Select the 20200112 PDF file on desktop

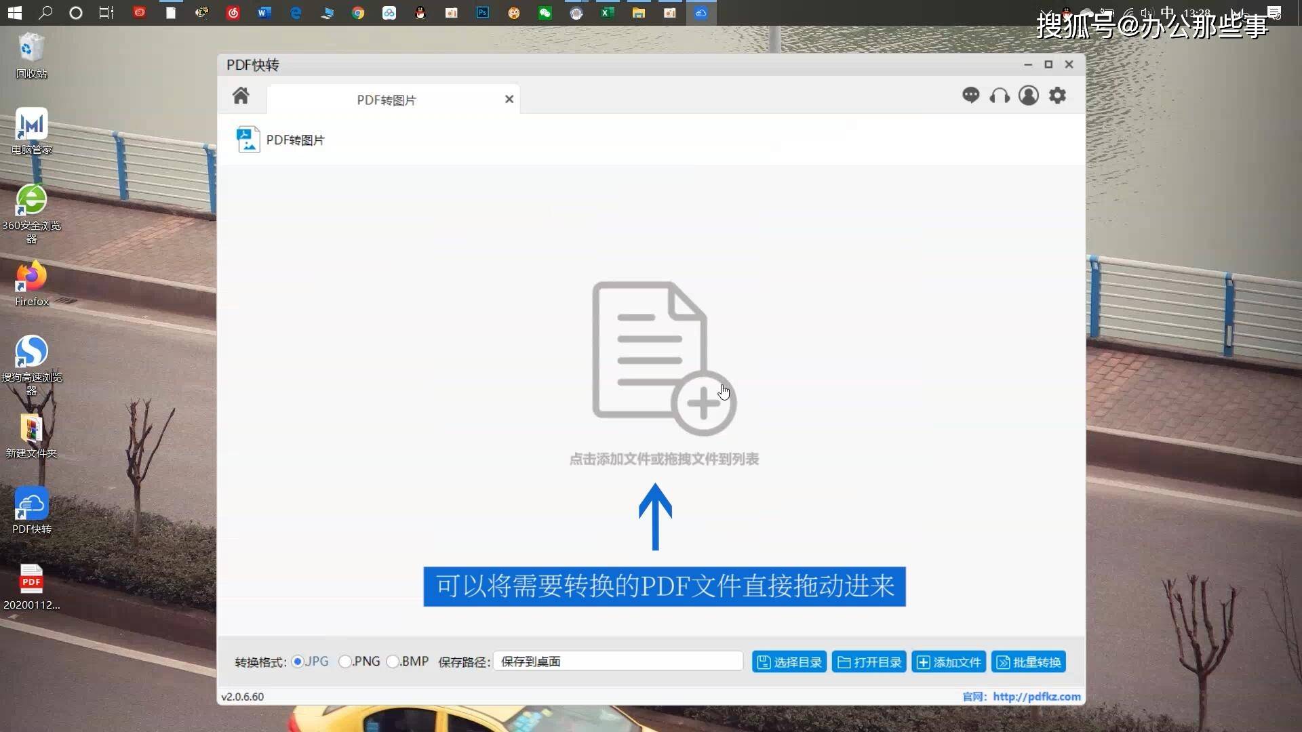click(x=31, y=587)
